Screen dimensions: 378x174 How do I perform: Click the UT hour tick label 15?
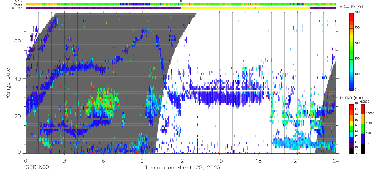click(219, 160)
